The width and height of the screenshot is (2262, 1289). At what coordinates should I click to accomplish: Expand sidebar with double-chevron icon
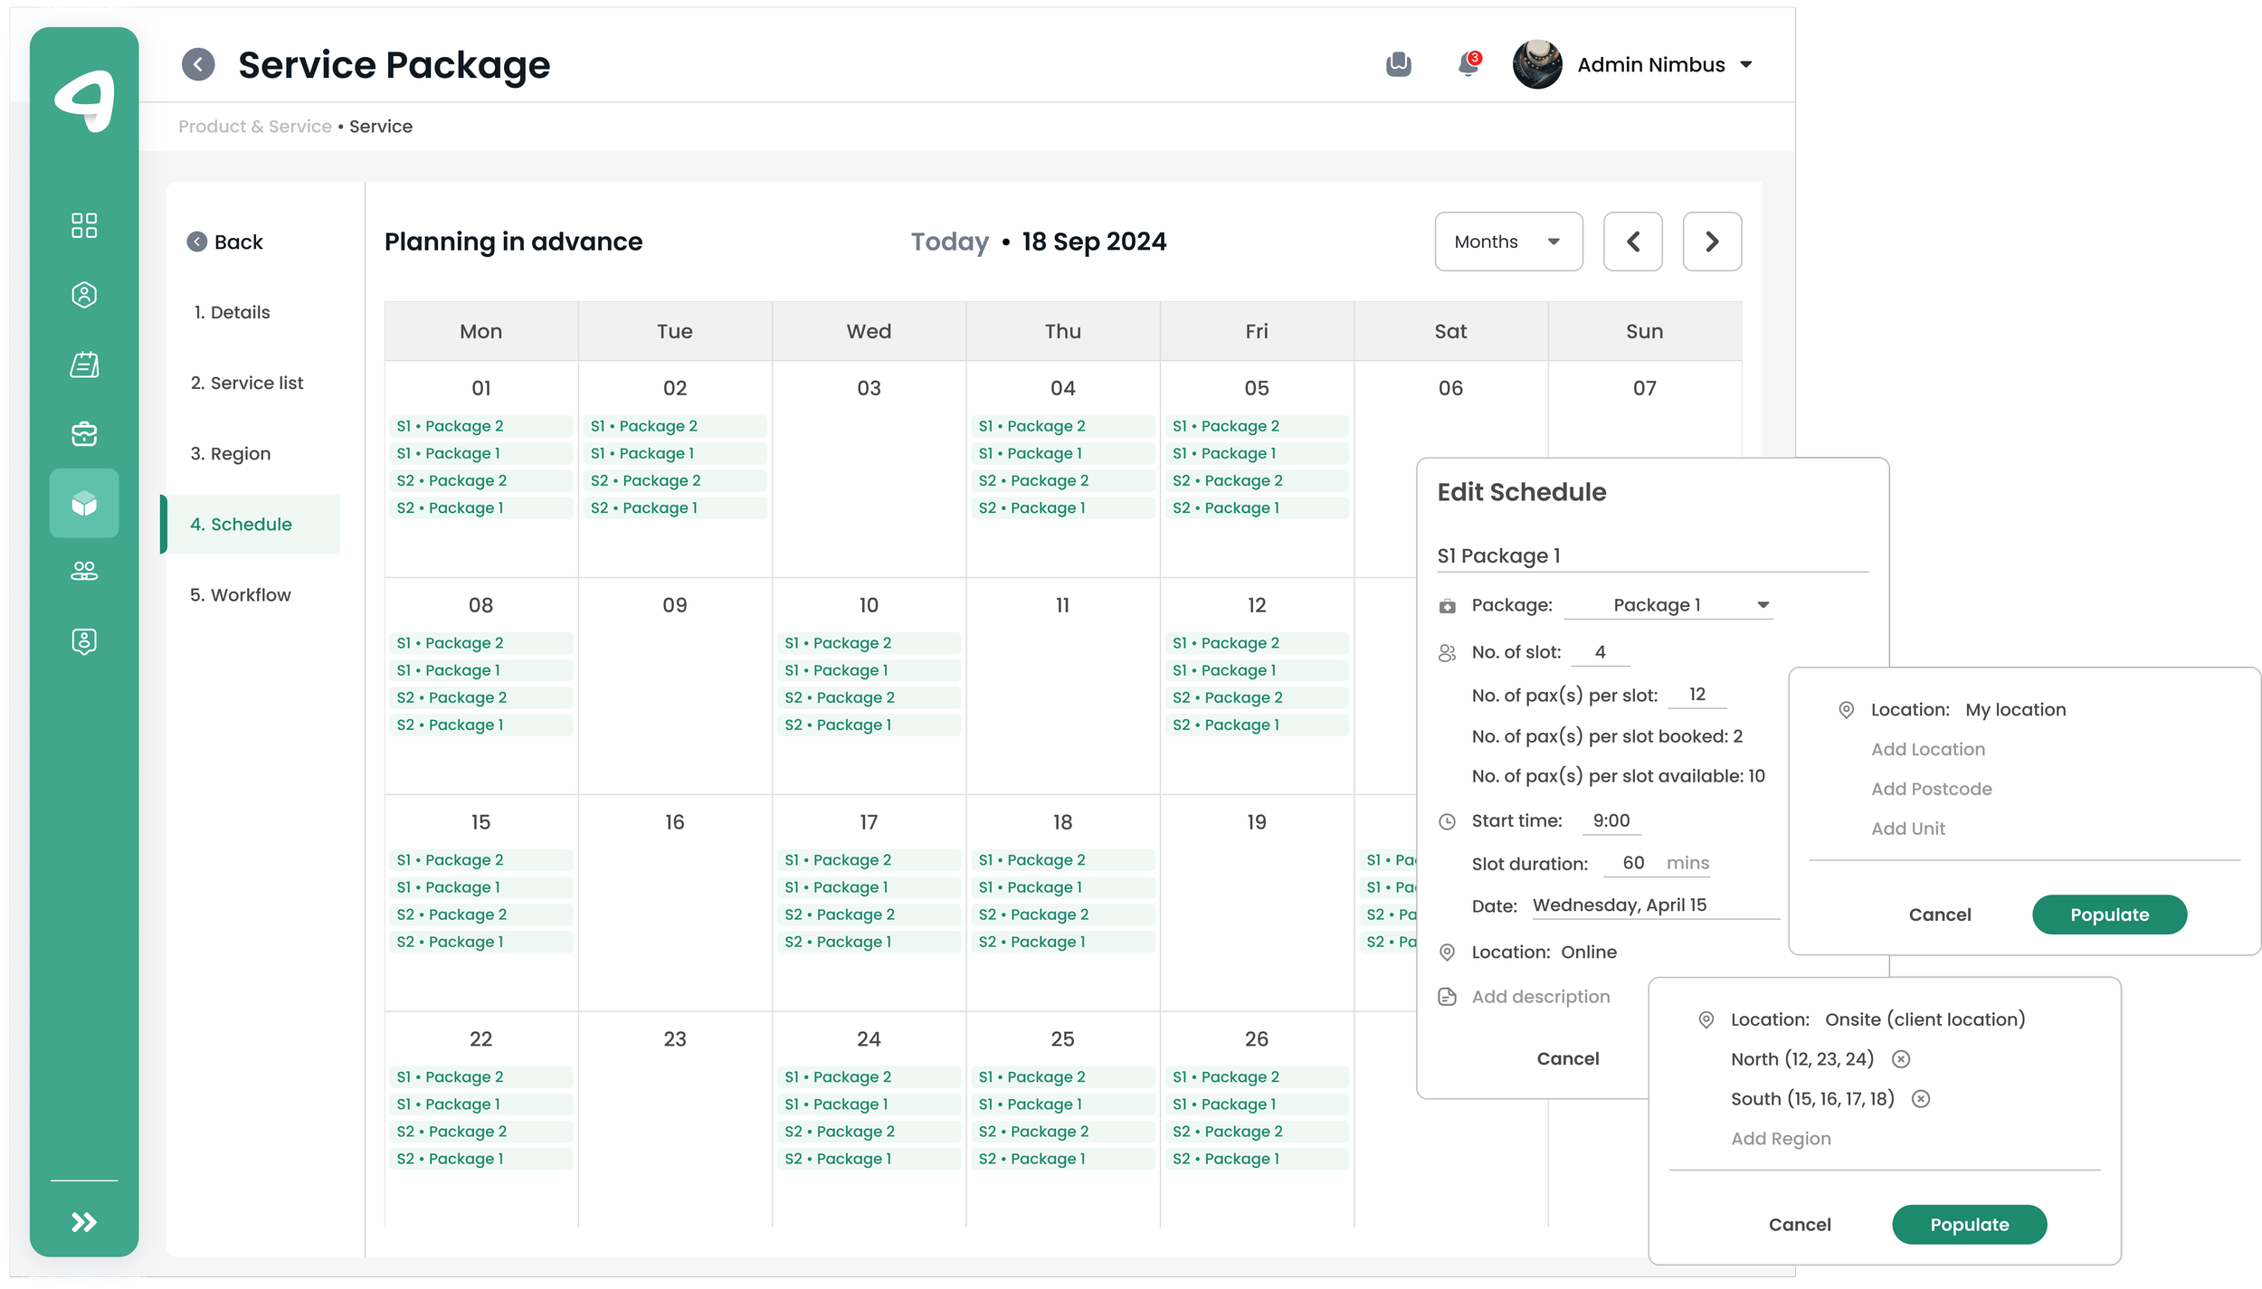click(x=84, y=1222)
